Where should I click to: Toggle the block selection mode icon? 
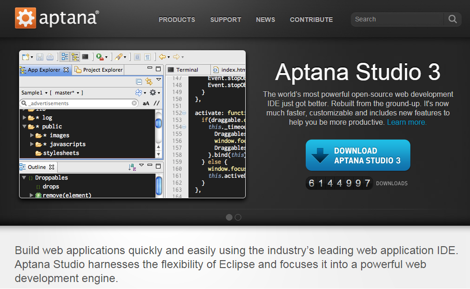pyautogui.click(x=137, y=57)
